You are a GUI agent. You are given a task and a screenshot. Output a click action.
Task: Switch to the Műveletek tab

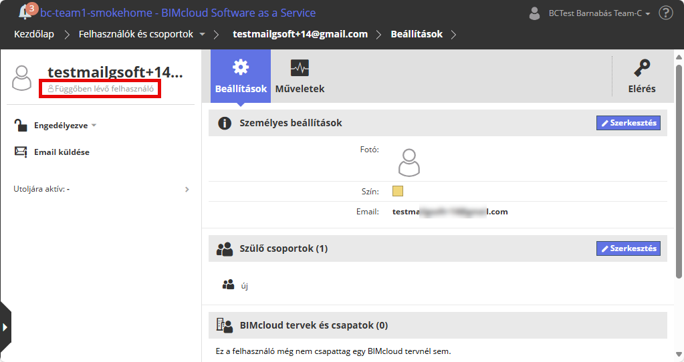pos(300,75)
